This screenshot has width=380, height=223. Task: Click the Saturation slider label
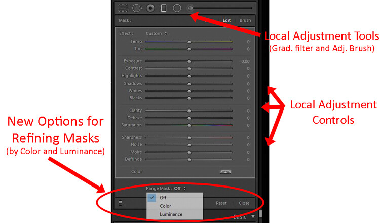[132, 125]
